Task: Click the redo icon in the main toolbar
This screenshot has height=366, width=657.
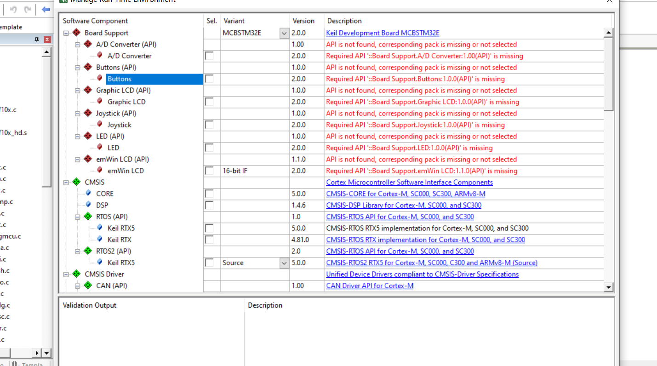Action: click(x=28, y=9)
